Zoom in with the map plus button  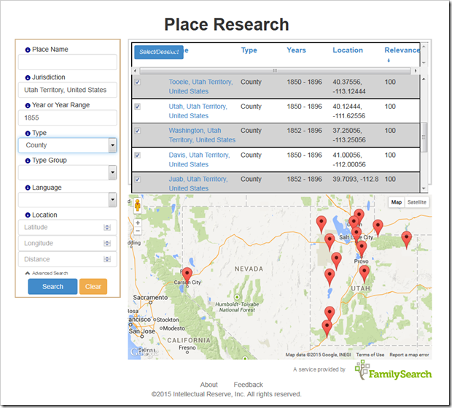click(138, 223)
